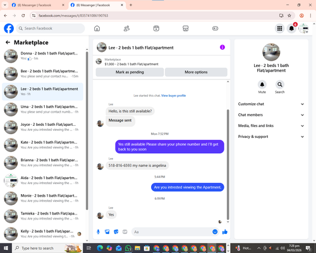Image resolution: width=316 pixels, height=253 pixels.
Task: Click the Facebook logo
Action: (9, 28)
